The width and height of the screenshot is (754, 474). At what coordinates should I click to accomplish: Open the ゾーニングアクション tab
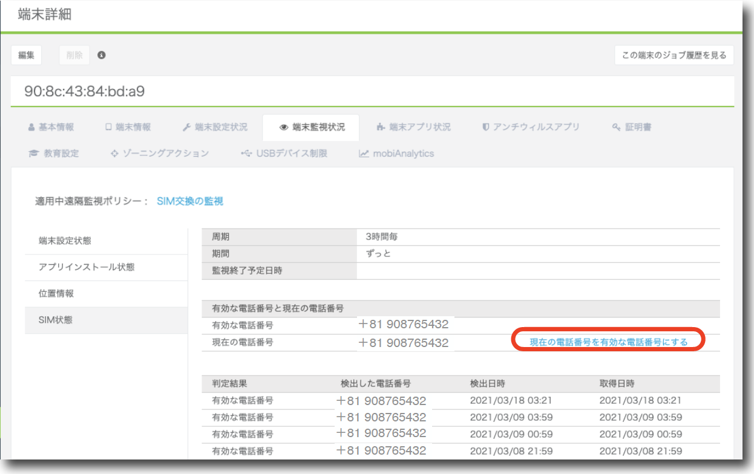(159, 154)
